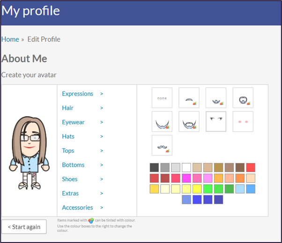This screenshot has width=282, height=243.
Task: Add the pink rosy cheeks item
Action: (243, 121)
